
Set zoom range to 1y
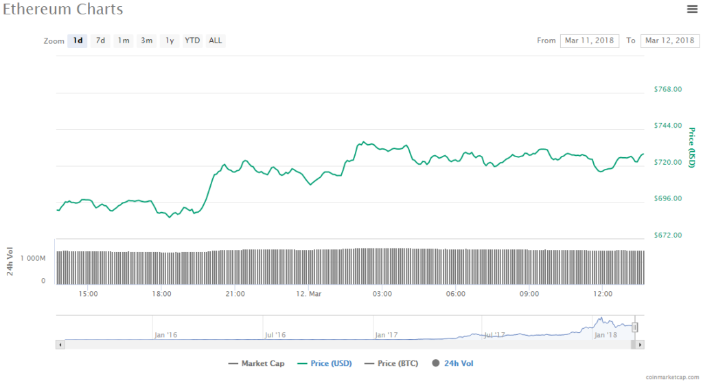(169, 41)
